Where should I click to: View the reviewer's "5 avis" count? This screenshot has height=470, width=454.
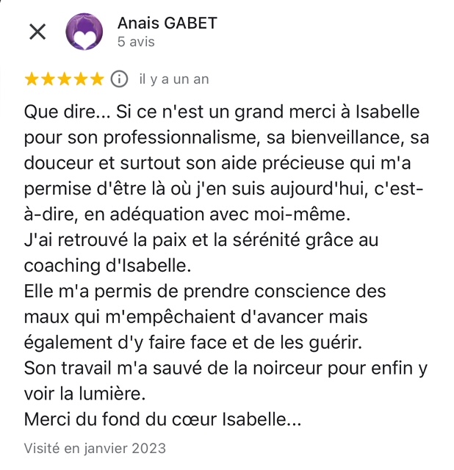136,42
